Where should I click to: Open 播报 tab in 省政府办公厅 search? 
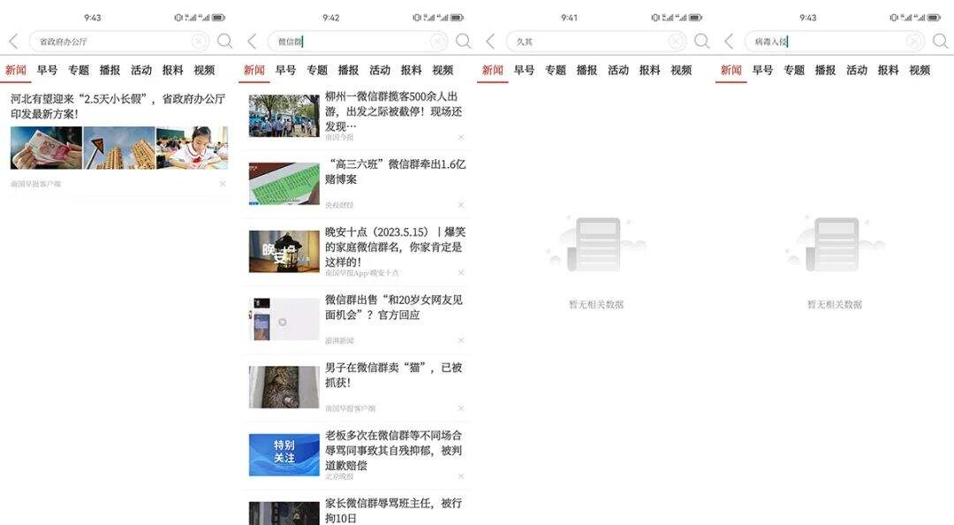(110, 70)
